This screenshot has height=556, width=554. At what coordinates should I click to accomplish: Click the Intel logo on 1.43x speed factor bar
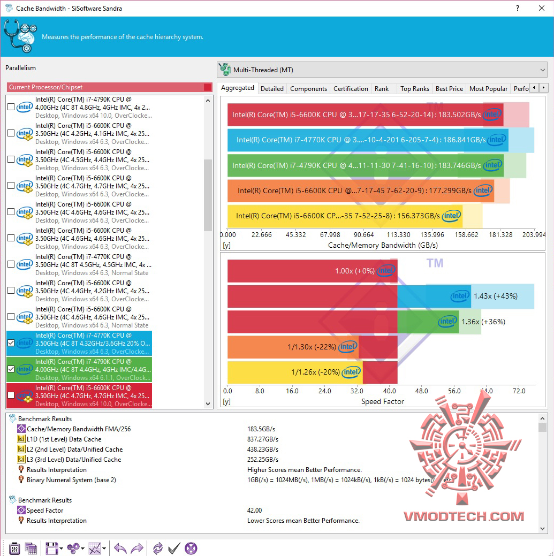460,296
